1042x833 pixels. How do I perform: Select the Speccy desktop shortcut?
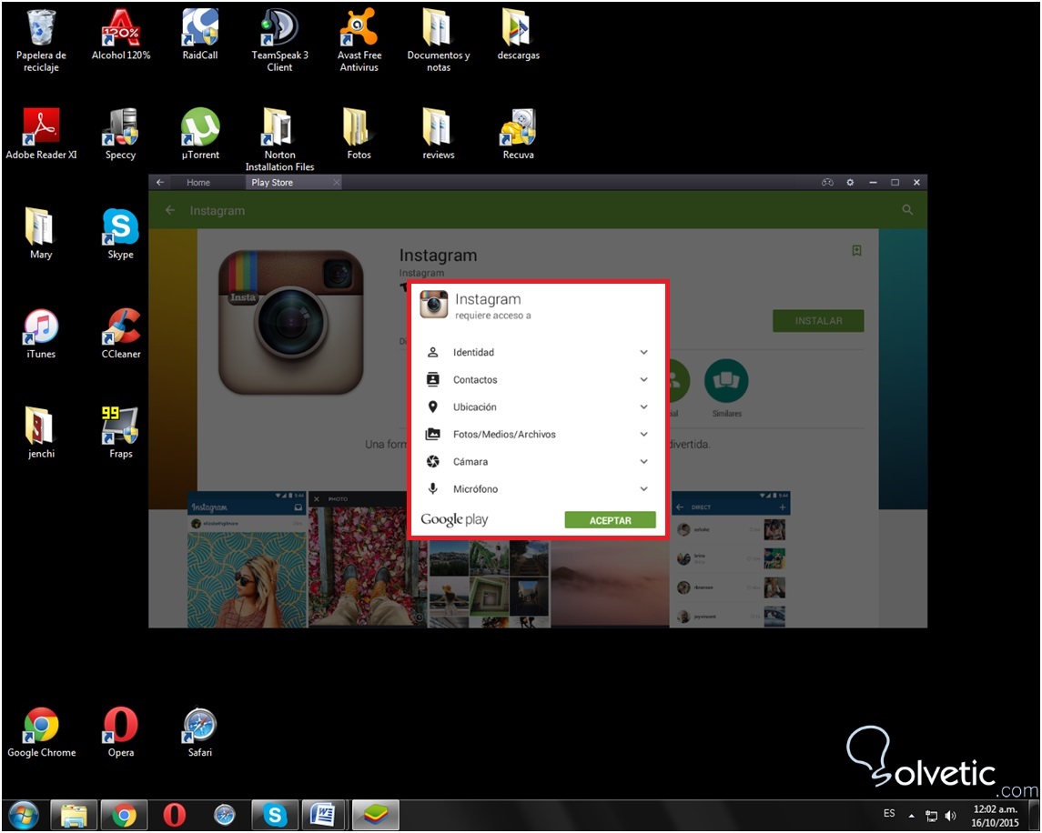pyautogui.click(x=120, y=134)
